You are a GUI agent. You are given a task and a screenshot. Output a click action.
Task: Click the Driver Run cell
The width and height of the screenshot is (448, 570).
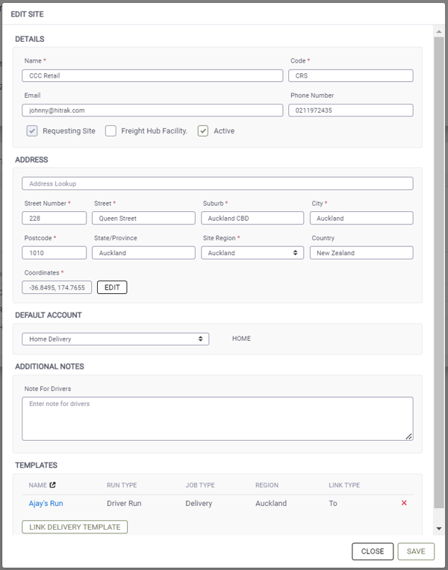124,504
